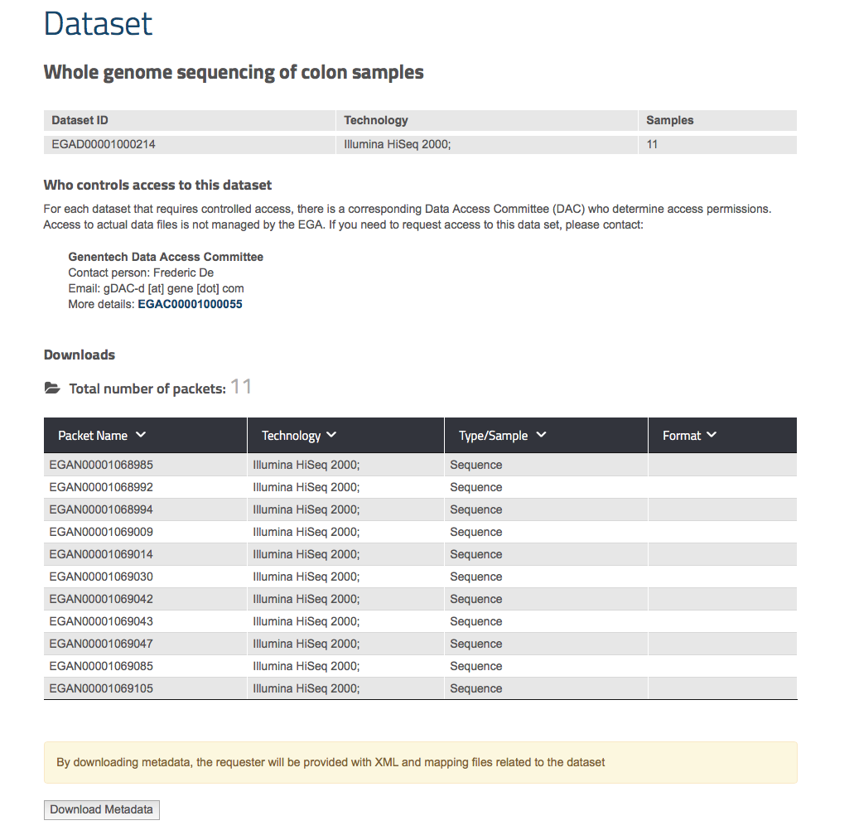Sort by Packet Name column chevron

[140, 435]
